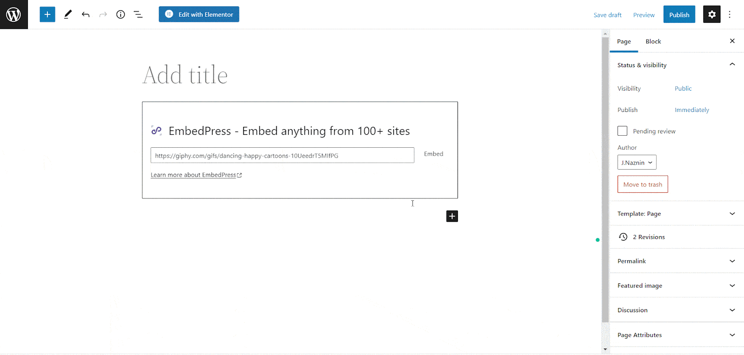
Task: Expand the Page Attributes section
Action: click(677, 335)
